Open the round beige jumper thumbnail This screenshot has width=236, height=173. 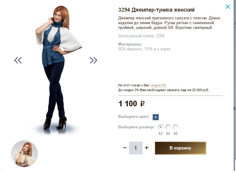(24, 154)
